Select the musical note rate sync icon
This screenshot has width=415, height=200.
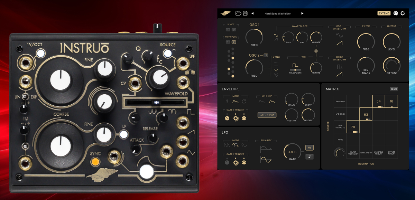(x=309, y=156)
